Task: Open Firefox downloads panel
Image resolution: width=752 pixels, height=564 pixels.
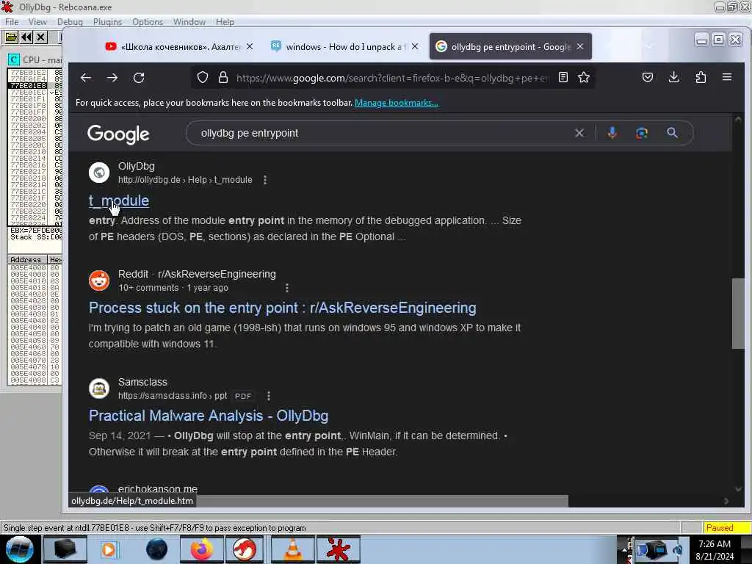Action: tap(674, 77)
